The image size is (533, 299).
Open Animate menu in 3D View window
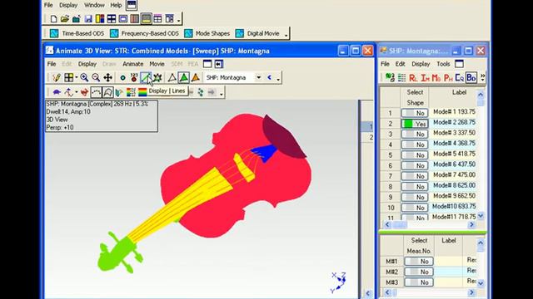[133, 64]
